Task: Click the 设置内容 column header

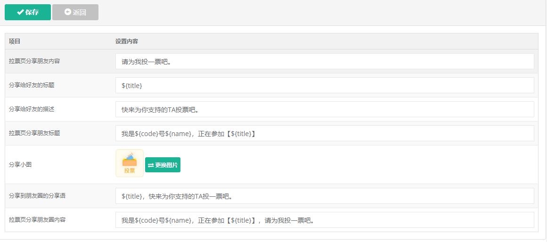Action: (x=127, y=41)
